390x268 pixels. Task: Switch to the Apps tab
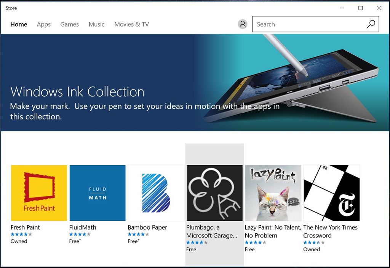pos(43,24)
